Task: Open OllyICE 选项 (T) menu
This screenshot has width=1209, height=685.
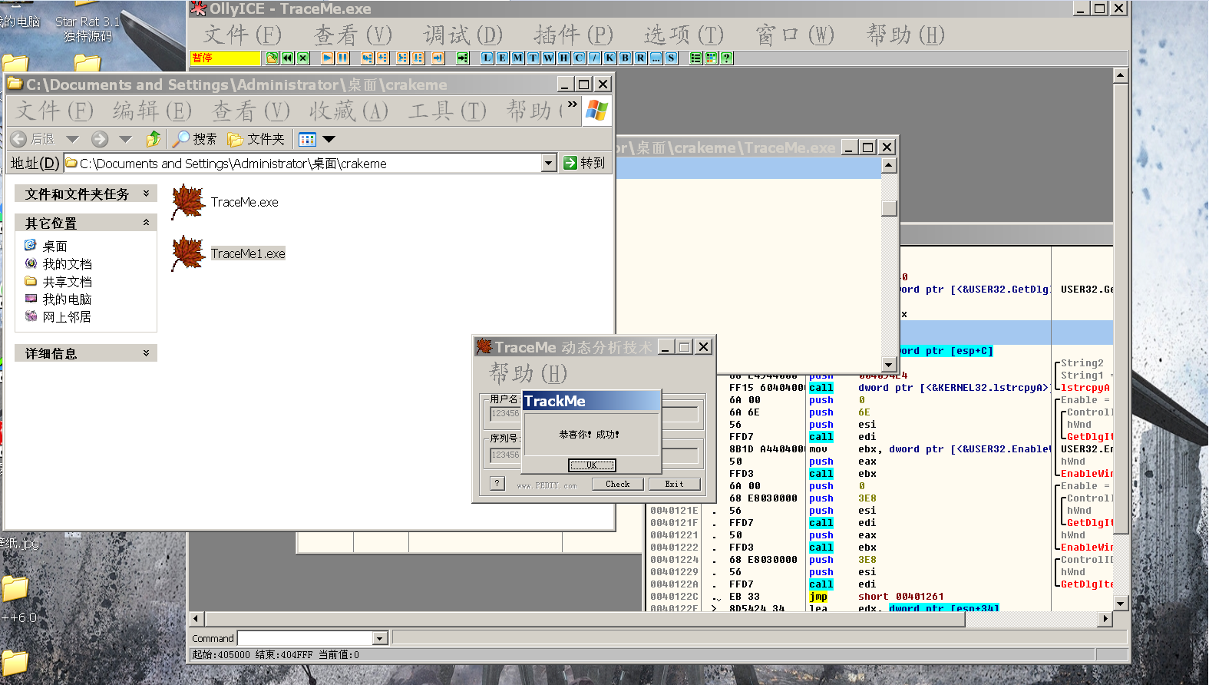Action: (x=684, y=35)
